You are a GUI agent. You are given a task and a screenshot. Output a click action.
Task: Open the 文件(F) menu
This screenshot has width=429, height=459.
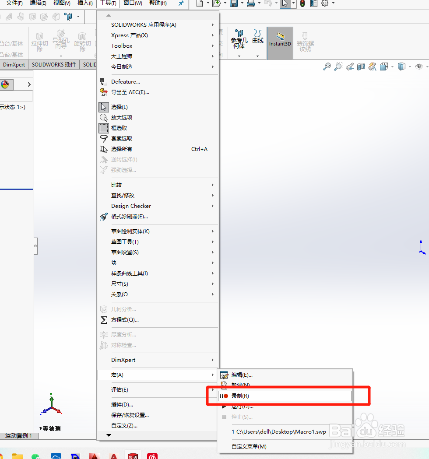(x=14, y=3)
